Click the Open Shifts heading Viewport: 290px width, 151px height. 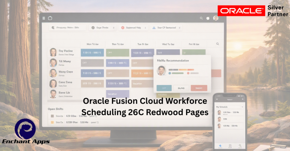pos(56,109)
